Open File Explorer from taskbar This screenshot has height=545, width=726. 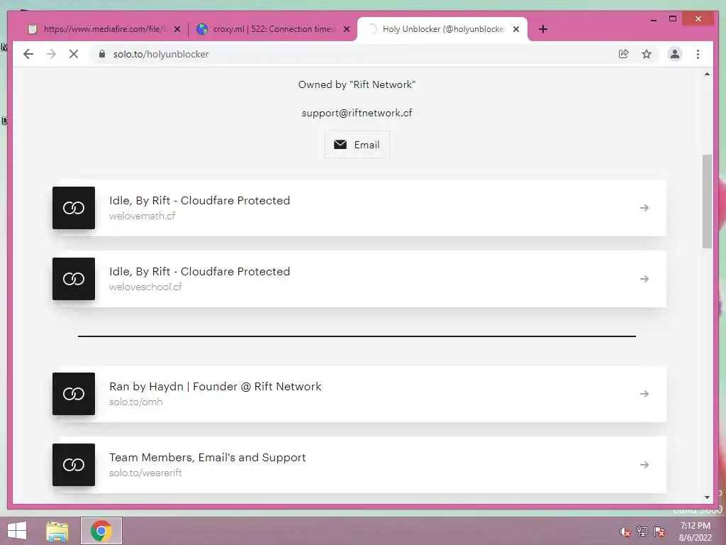57,531
